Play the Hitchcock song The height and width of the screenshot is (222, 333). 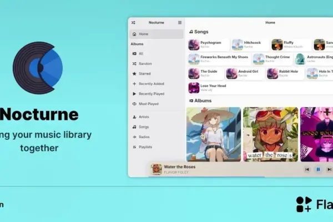[x=250, y=44]
